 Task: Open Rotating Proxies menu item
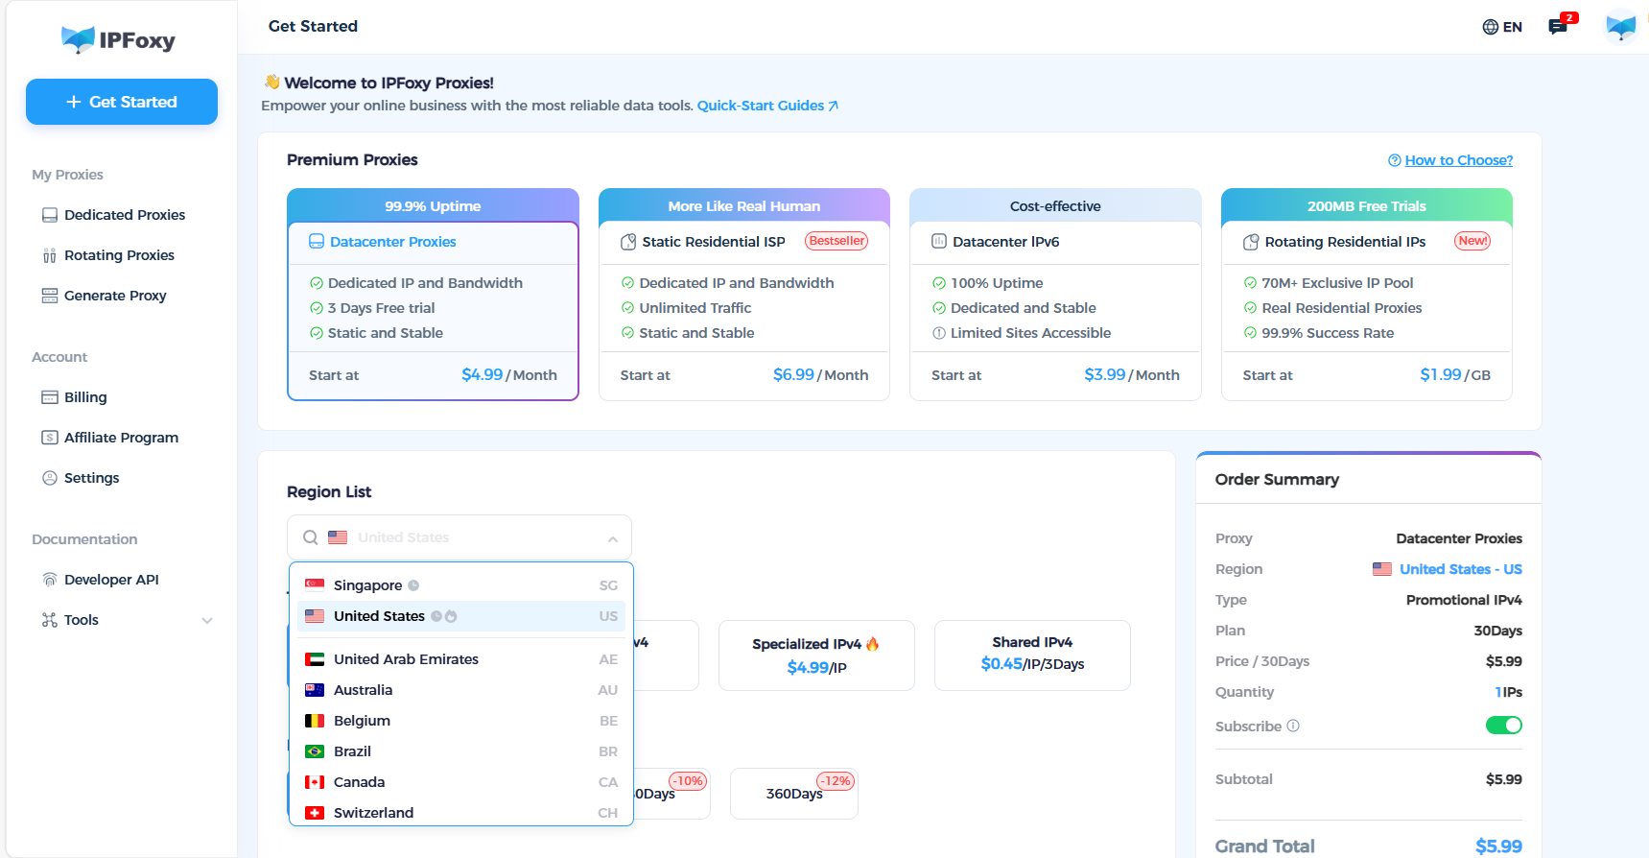click(x=122, y=255)
